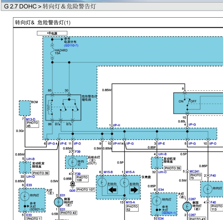
Task: Open U/H-D connector link at pin 33
Action: (30, 177)
